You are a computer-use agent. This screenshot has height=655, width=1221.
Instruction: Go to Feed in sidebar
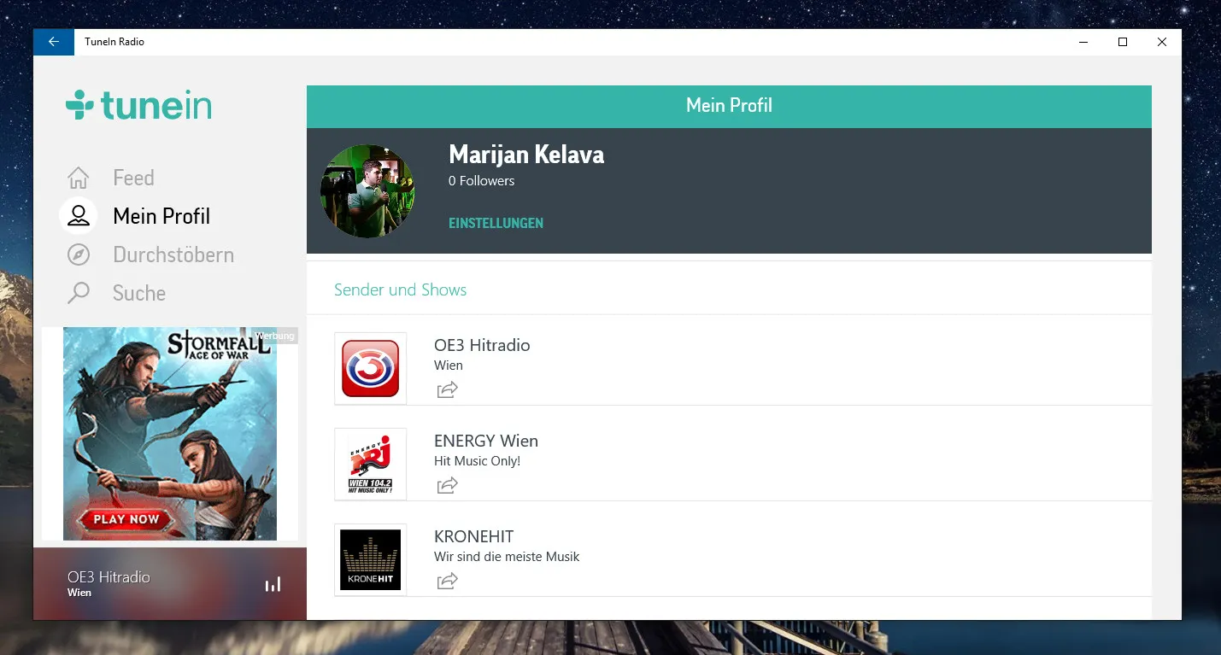tap(134, 178)
